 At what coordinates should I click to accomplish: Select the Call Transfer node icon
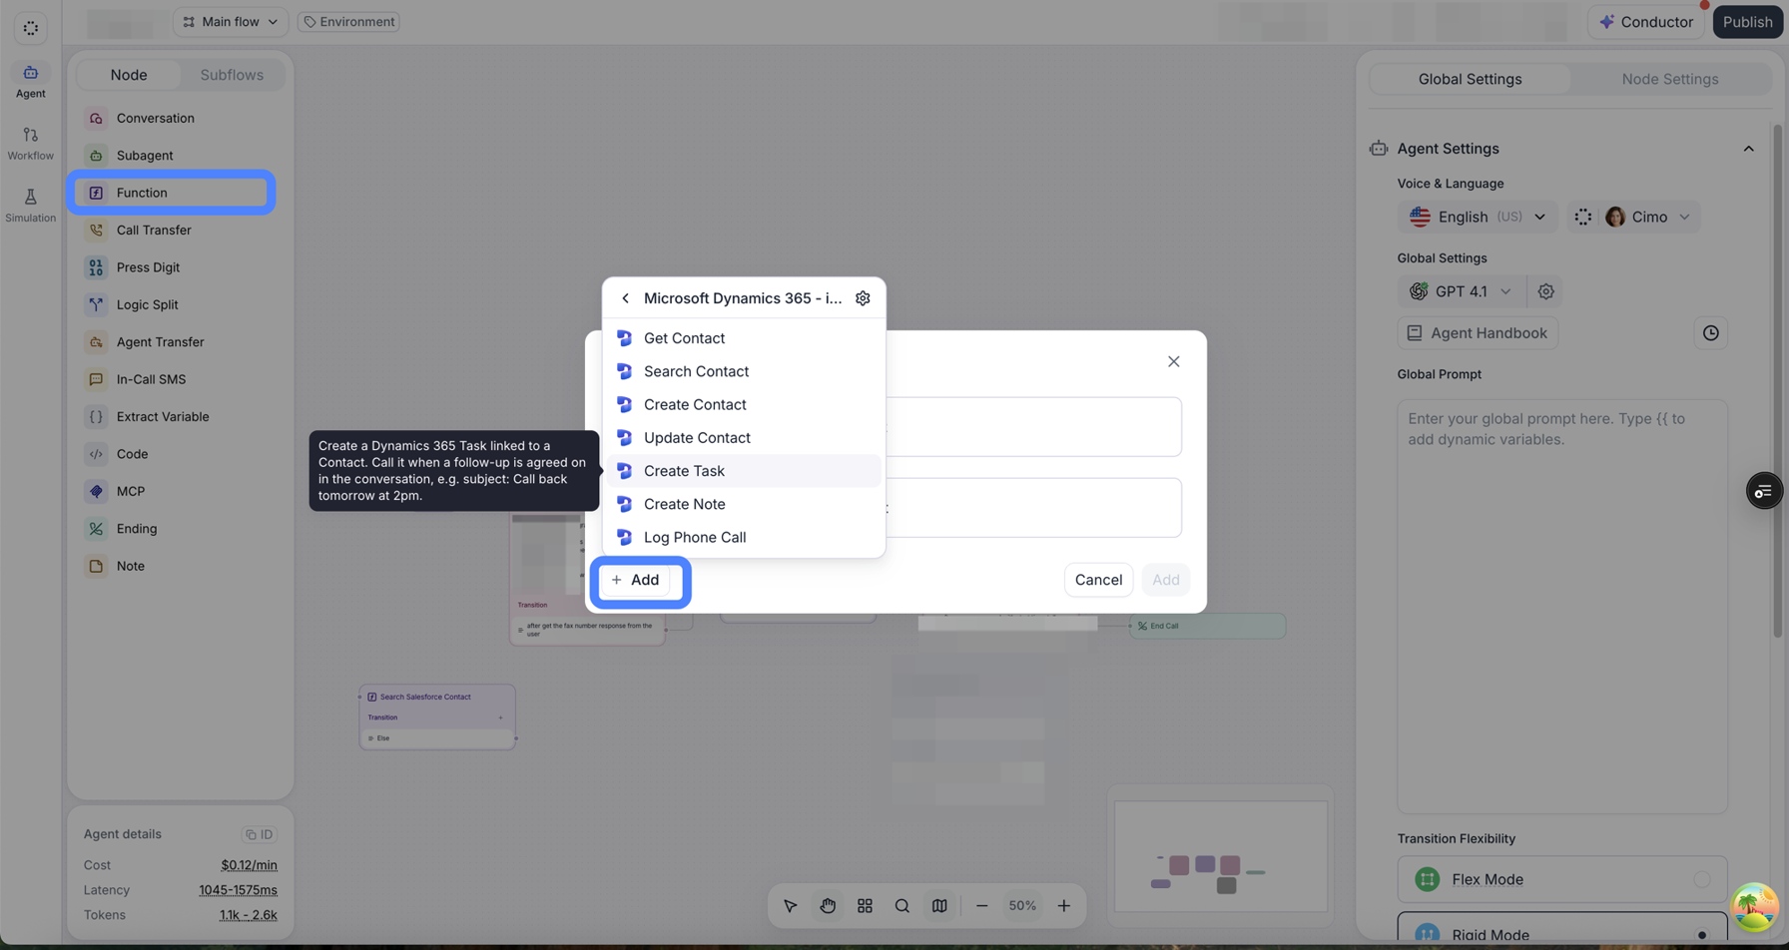[x=96, y=231]
